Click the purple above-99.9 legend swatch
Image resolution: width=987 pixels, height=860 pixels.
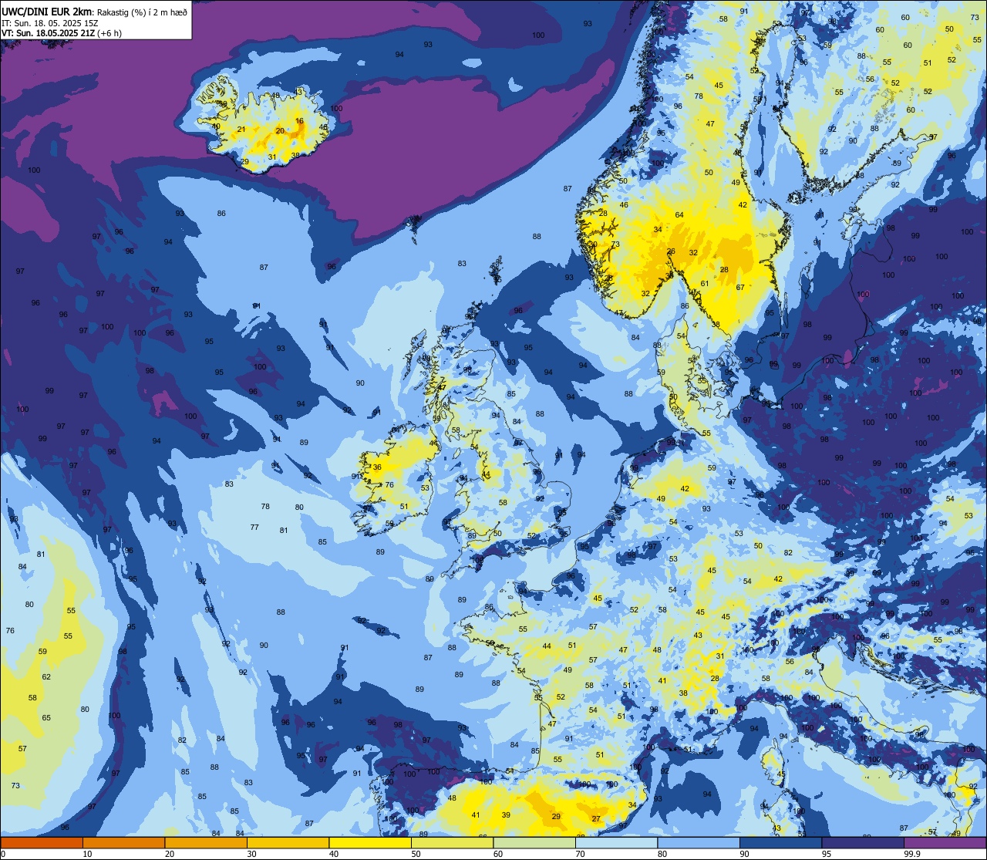(945, 843)
